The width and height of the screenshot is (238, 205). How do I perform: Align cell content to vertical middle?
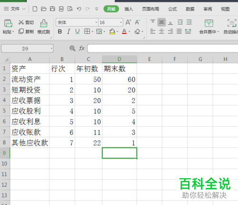(x=161, y=22)
